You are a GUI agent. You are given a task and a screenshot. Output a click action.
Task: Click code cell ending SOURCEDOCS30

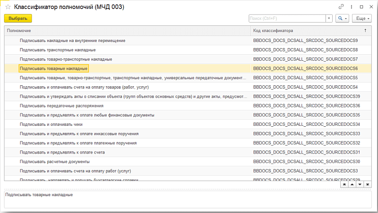coord(311,162)
